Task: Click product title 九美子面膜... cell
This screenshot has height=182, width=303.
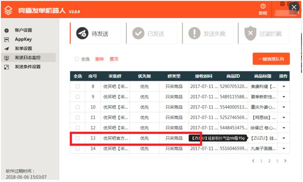Action: tap(263, 148)
